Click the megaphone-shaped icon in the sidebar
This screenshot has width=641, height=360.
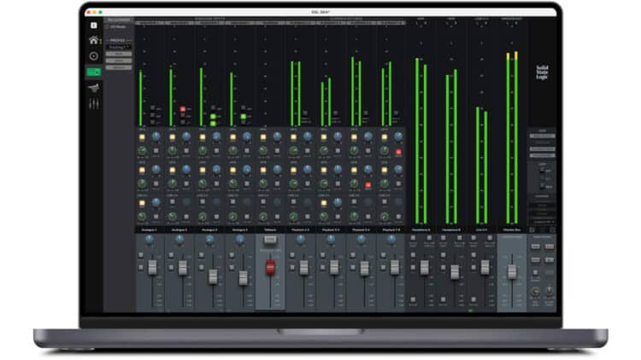[94, 87]
